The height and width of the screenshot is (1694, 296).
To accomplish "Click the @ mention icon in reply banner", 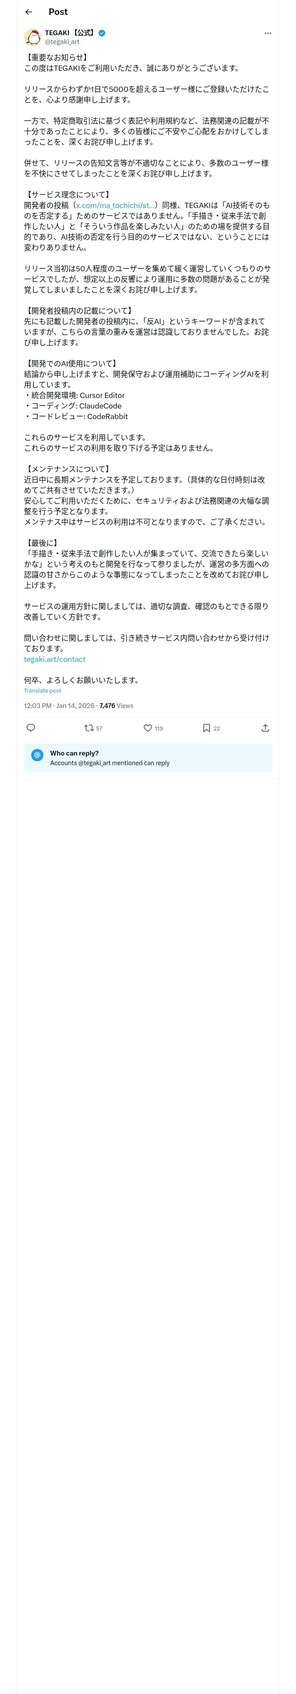I will [x=37, y=755].
